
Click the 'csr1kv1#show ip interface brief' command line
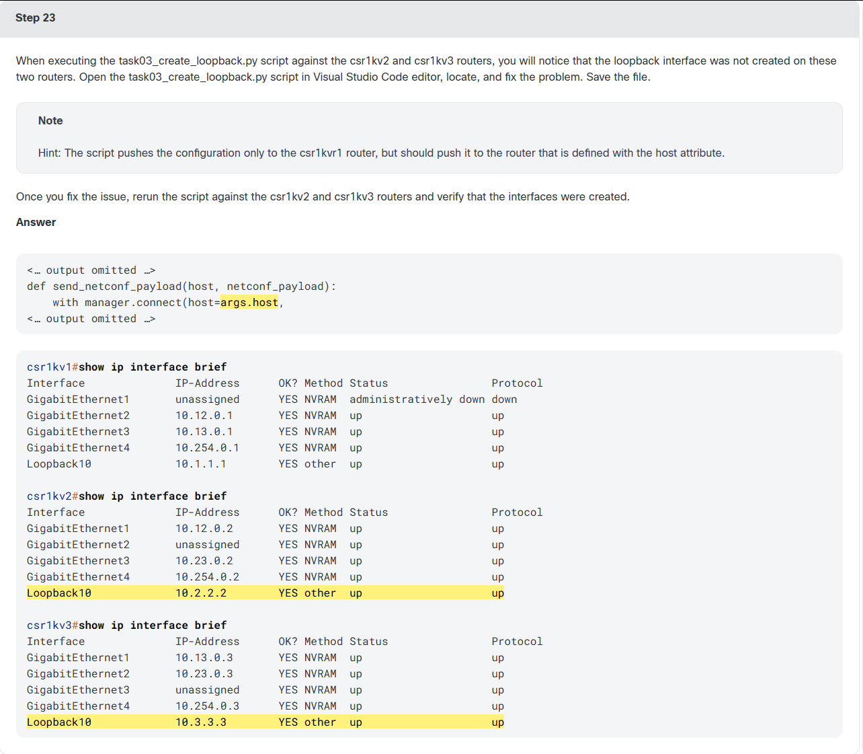pyautogui.click(x=127, y=367)
